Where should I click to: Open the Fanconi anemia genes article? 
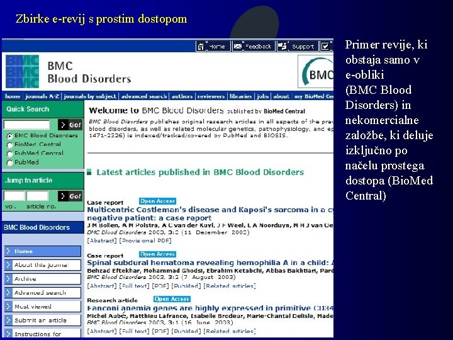[x=210, y=308]
